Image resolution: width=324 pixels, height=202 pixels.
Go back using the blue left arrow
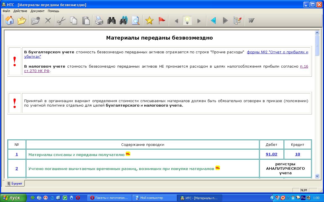[x=213, y=21]
